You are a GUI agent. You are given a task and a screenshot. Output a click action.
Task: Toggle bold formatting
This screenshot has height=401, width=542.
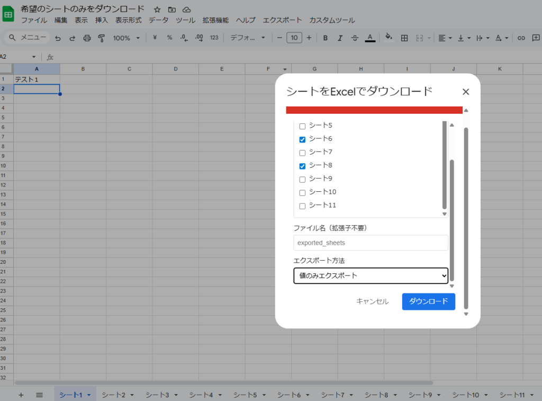tap(326, 38)
